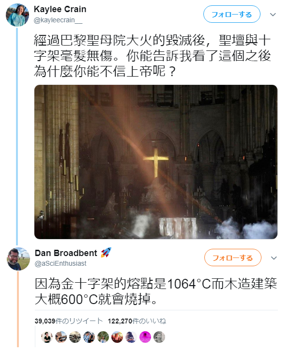Open the fifth liker avatar in the row
The width and height of the screenshot is (291, 354).
click(x=103, y=337)
